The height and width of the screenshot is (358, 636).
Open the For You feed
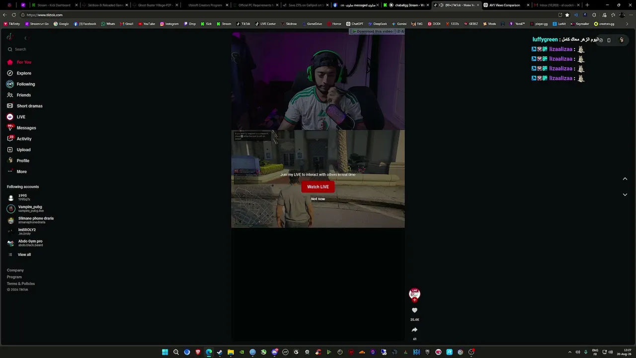pyautogui.click(x=19, y=62)
